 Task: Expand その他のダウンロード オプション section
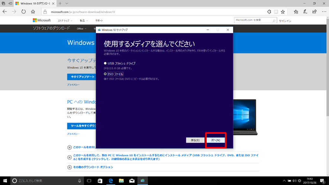90,167
